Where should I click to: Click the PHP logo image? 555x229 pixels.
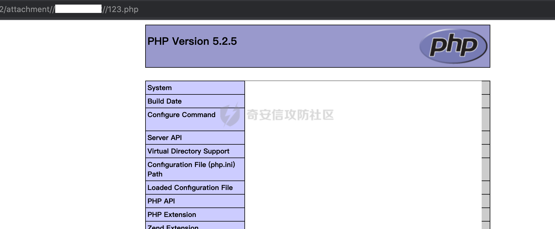coord(453,46)
